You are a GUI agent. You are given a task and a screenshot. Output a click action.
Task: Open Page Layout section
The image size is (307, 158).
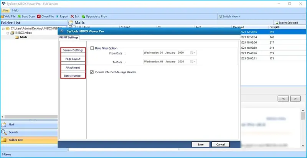tap(73, 59)
